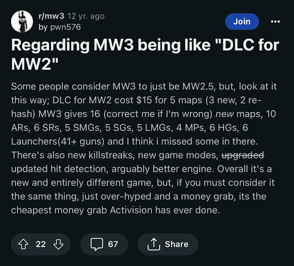Join the r/mw3 community
This screenshot has height=266, width=294.
coord(242,22)
